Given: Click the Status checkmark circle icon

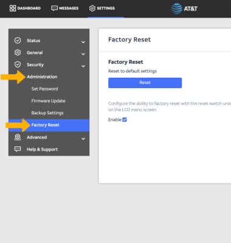Looking at the screenshot, I should [18, 41].
